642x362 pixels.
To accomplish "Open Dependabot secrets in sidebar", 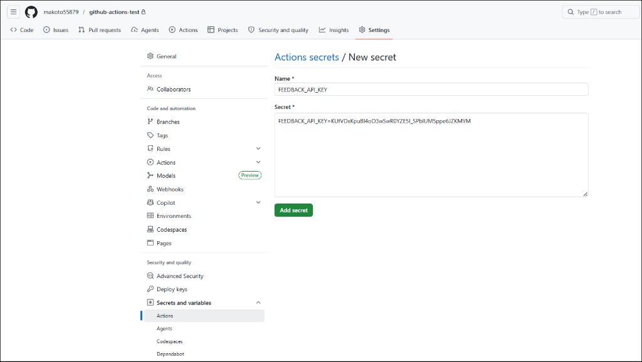I will click(171, 354).
